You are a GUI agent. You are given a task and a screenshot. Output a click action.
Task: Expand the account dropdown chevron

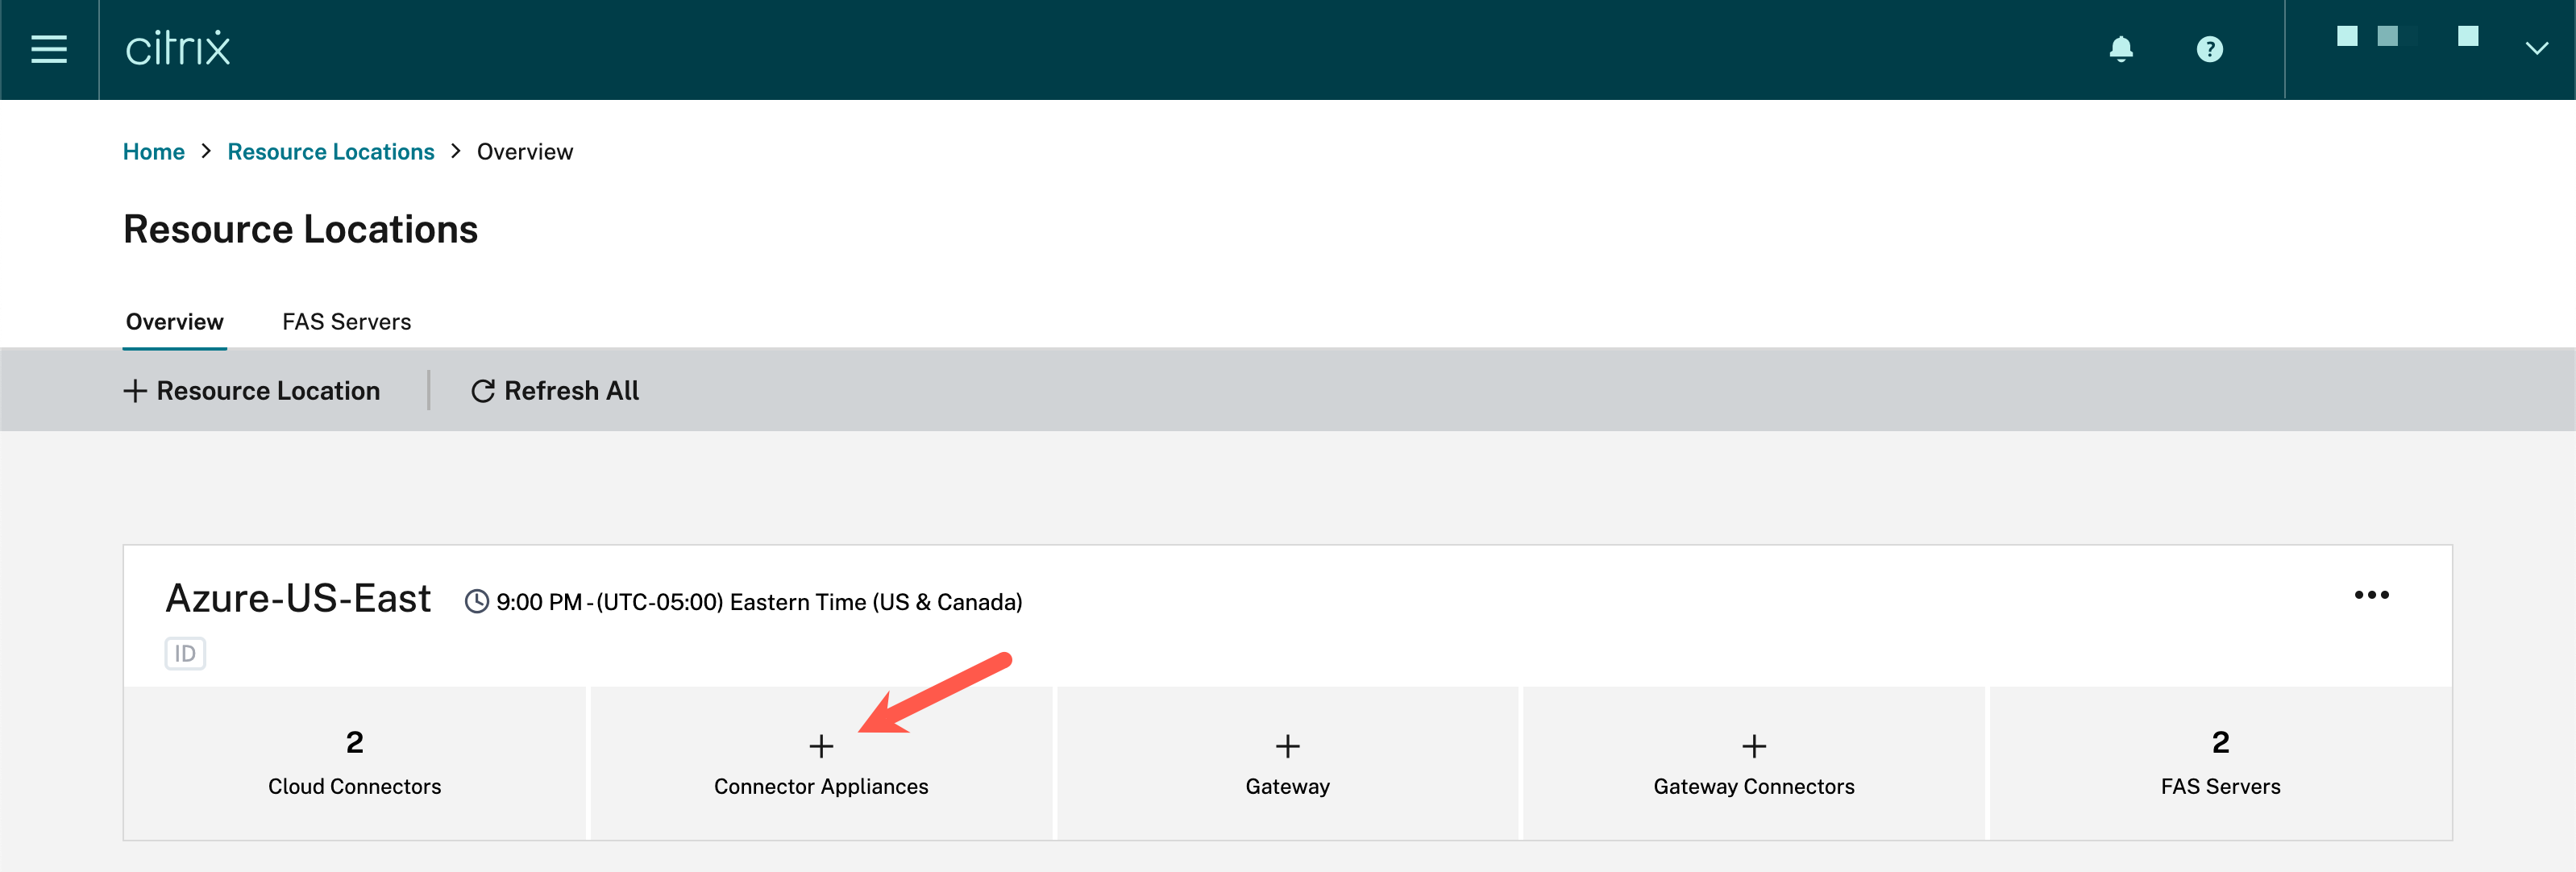2536,49
